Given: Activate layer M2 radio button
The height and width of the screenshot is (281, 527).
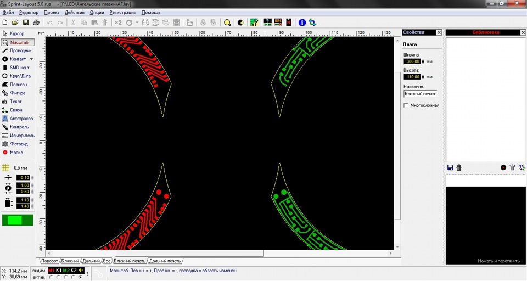Looking at the screenshot, I should [66, 277].
